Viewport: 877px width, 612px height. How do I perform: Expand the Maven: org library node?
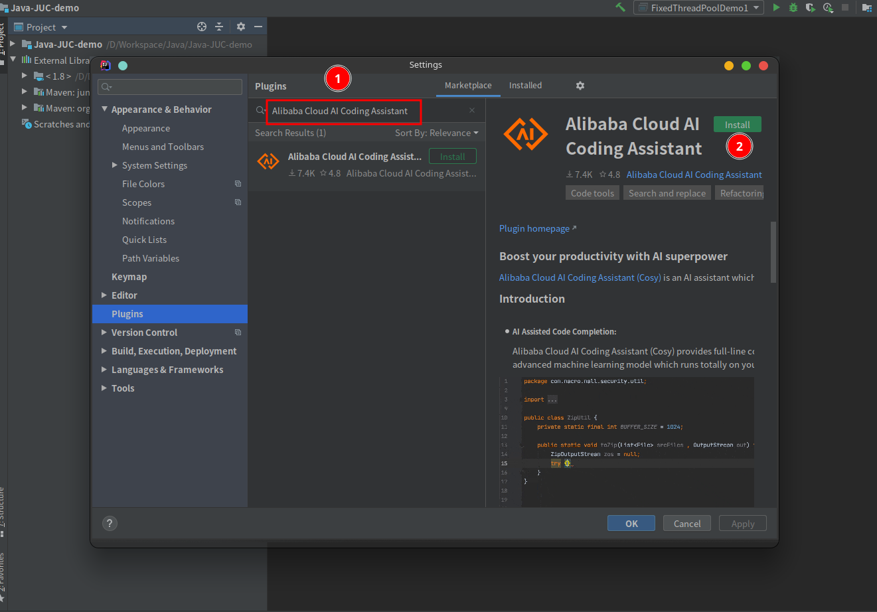[x=25, y=108]
